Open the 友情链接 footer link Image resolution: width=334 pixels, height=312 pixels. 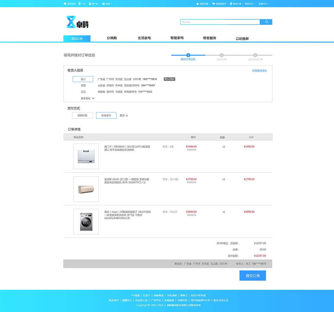(x=169, y=300)
